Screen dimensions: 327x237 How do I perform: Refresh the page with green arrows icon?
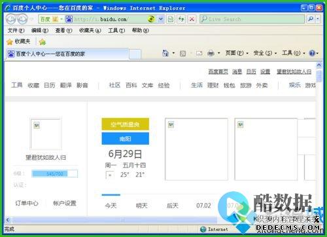181,19
